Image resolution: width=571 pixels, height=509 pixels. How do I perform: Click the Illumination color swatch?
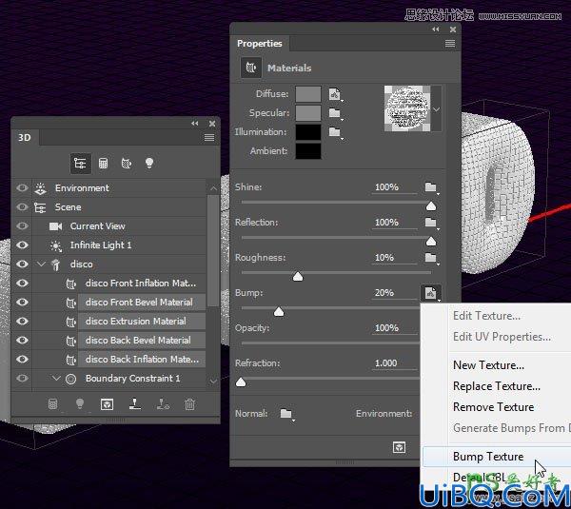coord(308,132)
